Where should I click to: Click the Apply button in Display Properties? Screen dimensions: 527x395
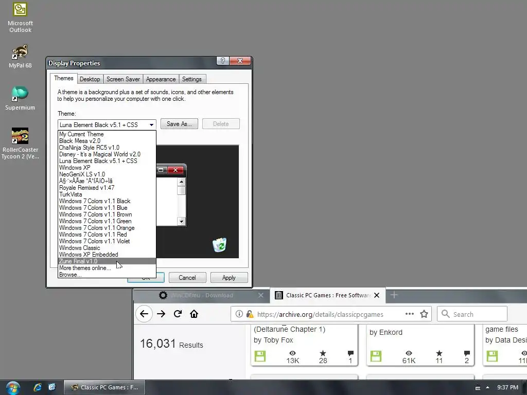(229, 278)
